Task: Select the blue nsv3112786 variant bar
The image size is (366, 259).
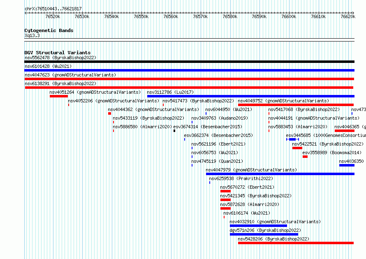Action: (251, 96)
